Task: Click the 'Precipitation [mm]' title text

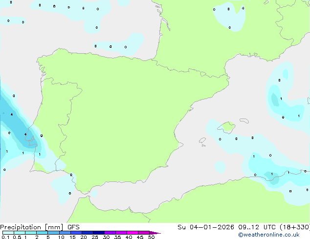Action: coord(32,227)
